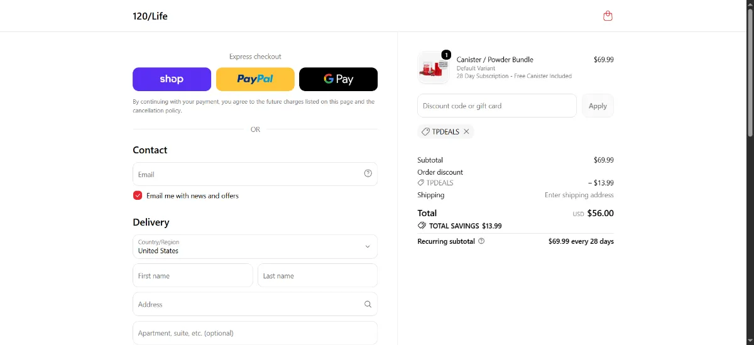The width and height of the screenshot is (754, 345).
Task: Click the Apartment, suite, etc. field
Action: (x=255, y=332)
